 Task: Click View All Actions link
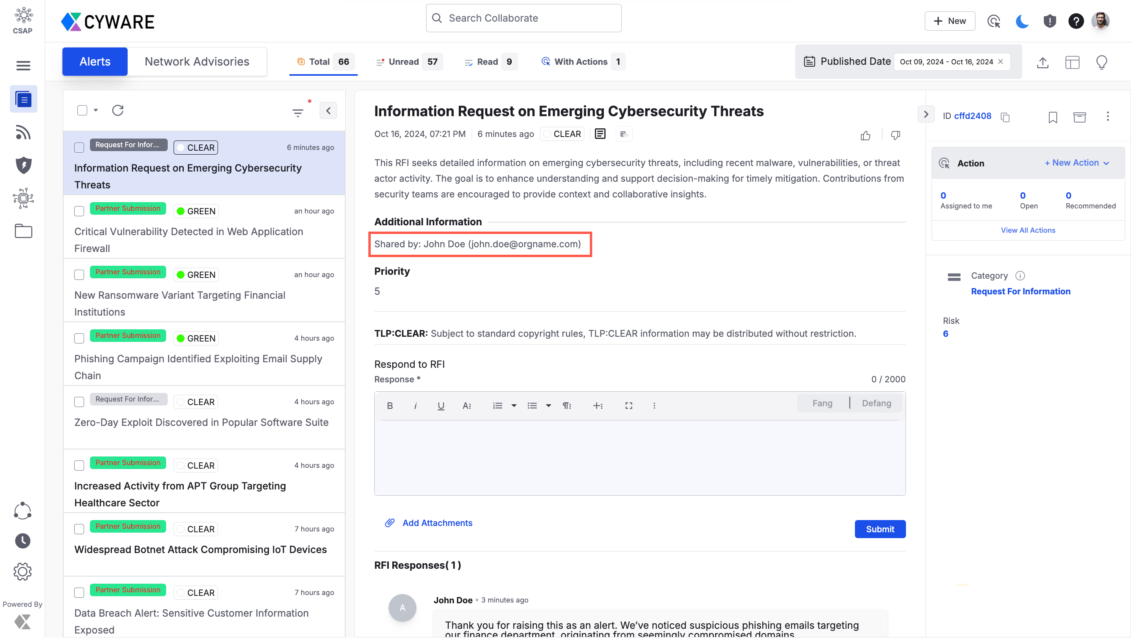tap(1027, 230)
